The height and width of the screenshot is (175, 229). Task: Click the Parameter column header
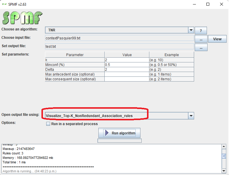click(75, 55)
